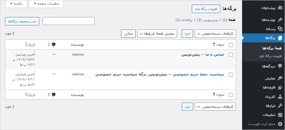Screen dimensions: 285x130
Task: Open the تماس با ما page title link
Action: coord(215,55)
